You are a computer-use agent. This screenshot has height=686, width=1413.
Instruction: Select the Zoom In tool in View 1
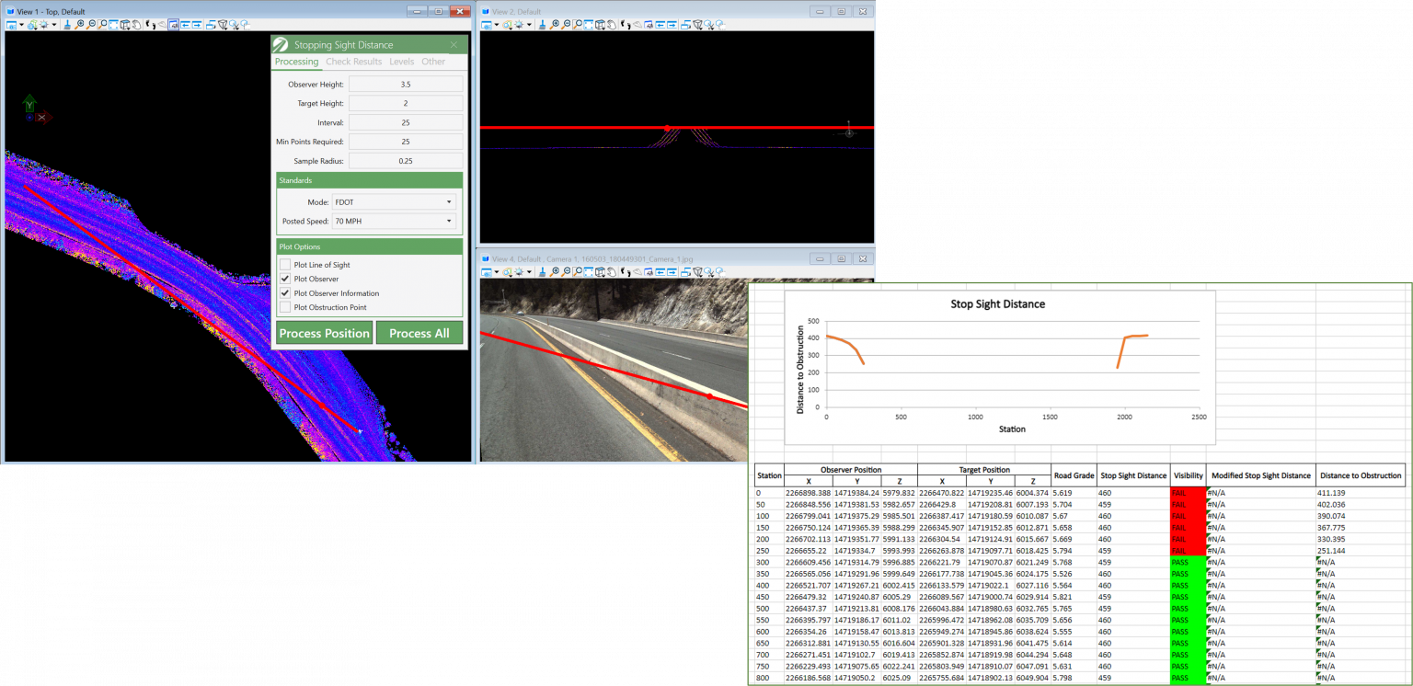(x=80, y=25)
